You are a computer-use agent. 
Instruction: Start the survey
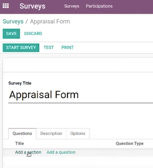pos(21,48)
